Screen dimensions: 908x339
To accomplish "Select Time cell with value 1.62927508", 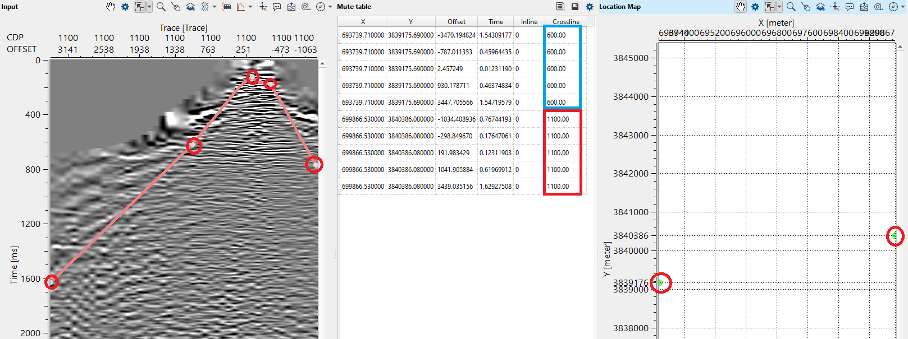I will coord(495,186).
